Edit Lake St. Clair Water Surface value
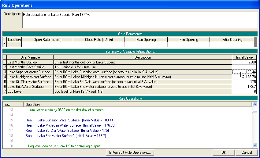The height and width of the screenshot is (158, 260). 244,82
